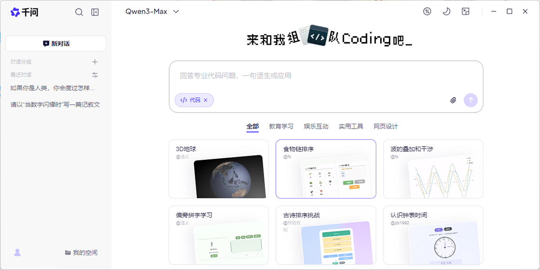Open the 古诗排序挑战 example card

click(326, 235)
